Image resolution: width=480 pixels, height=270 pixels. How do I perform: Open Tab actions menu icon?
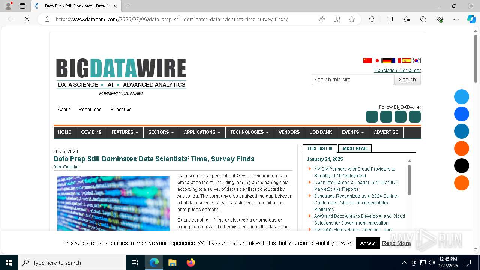tap(22, 6)
